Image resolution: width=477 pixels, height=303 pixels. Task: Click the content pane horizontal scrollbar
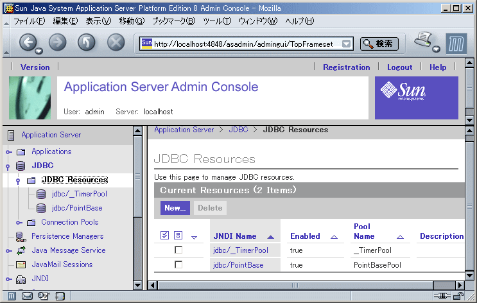[306, 286]
